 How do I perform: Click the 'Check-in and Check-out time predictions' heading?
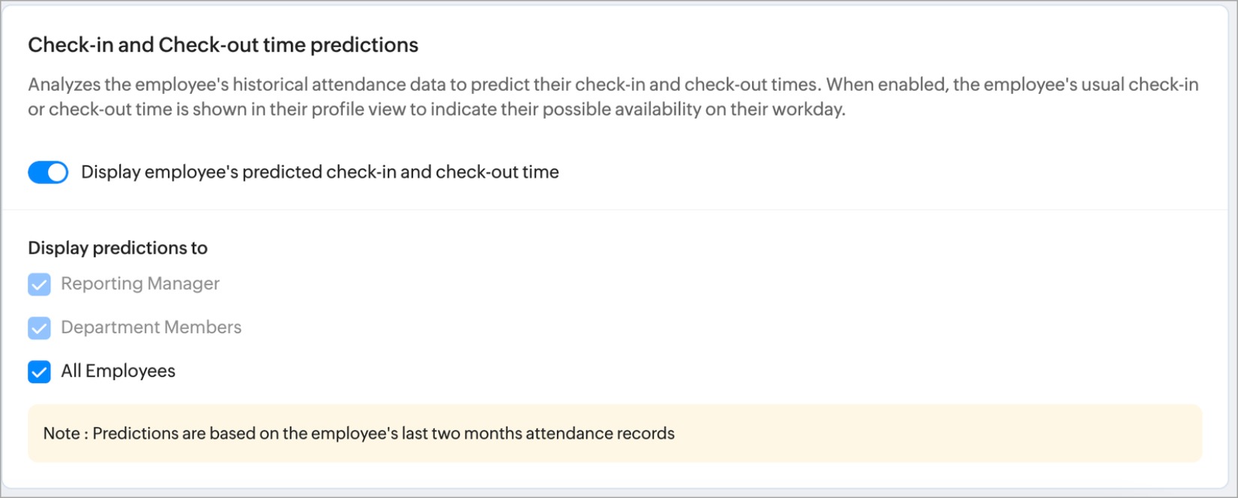223,45
